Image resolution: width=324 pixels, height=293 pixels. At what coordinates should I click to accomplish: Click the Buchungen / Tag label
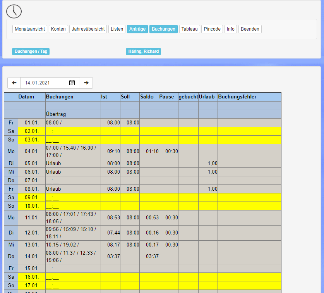[31, 52]
